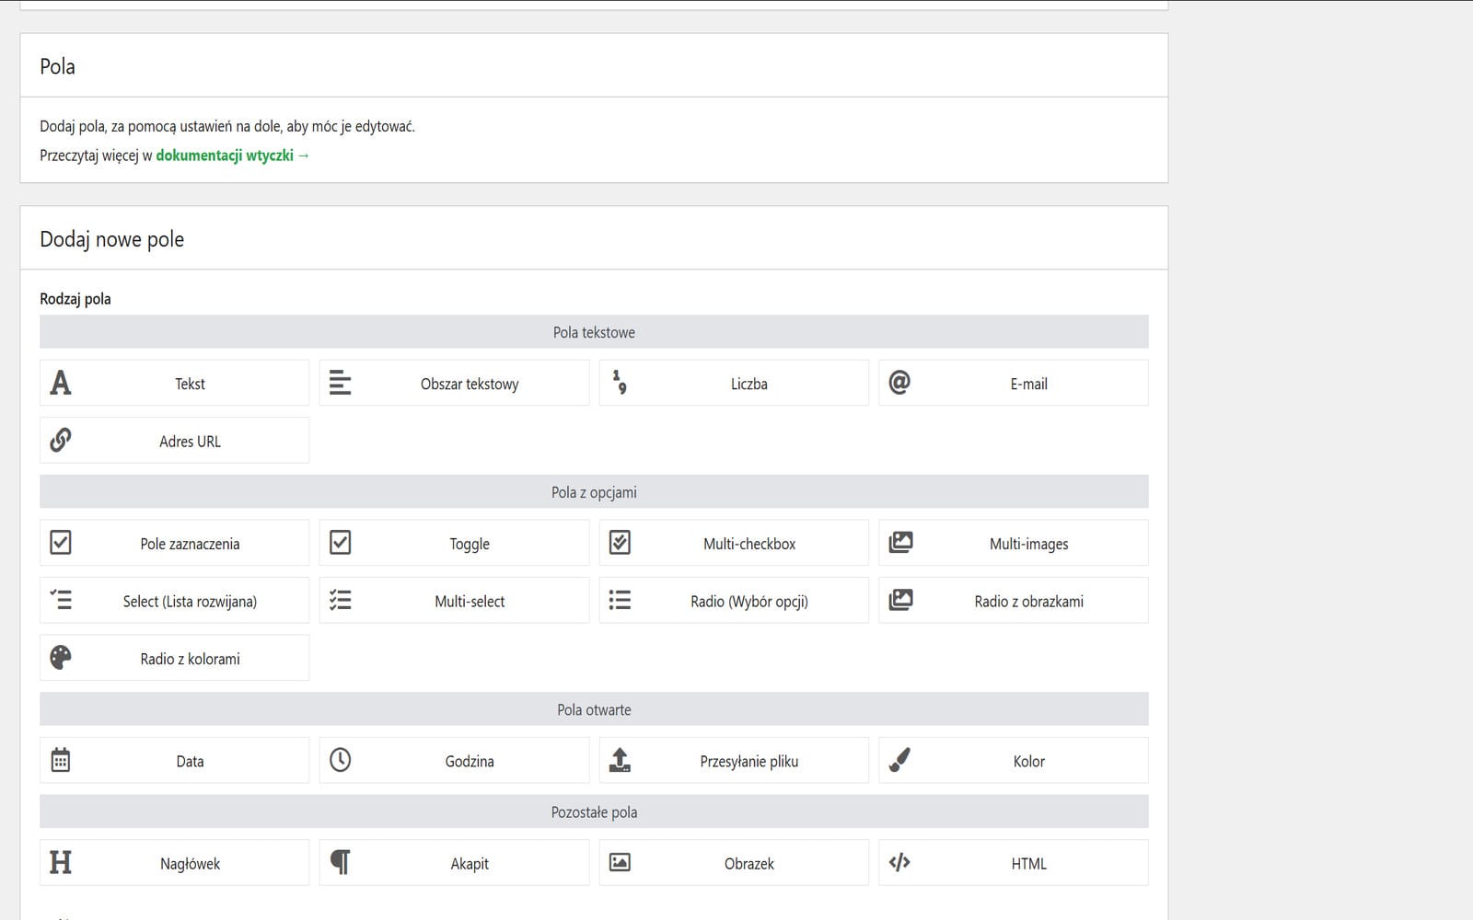Click the letter A icon for Tekst
This screenshot has height=920, width=1473.
click(61, 383)
